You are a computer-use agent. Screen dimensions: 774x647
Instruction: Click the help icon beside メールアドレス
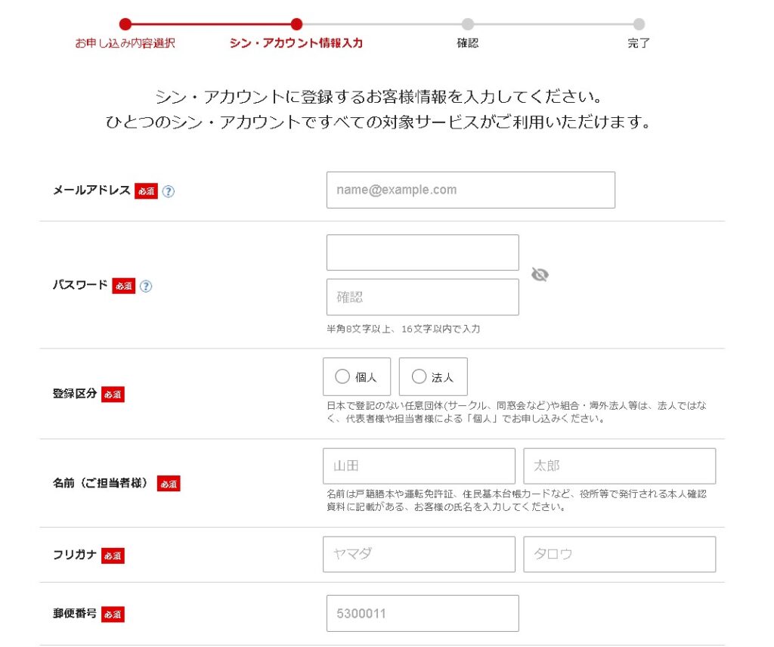(x=169, y=192)
